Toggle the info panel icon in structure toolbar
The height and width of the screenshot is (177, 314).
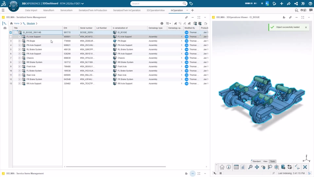pyautogui.click(x=162, y=24)
